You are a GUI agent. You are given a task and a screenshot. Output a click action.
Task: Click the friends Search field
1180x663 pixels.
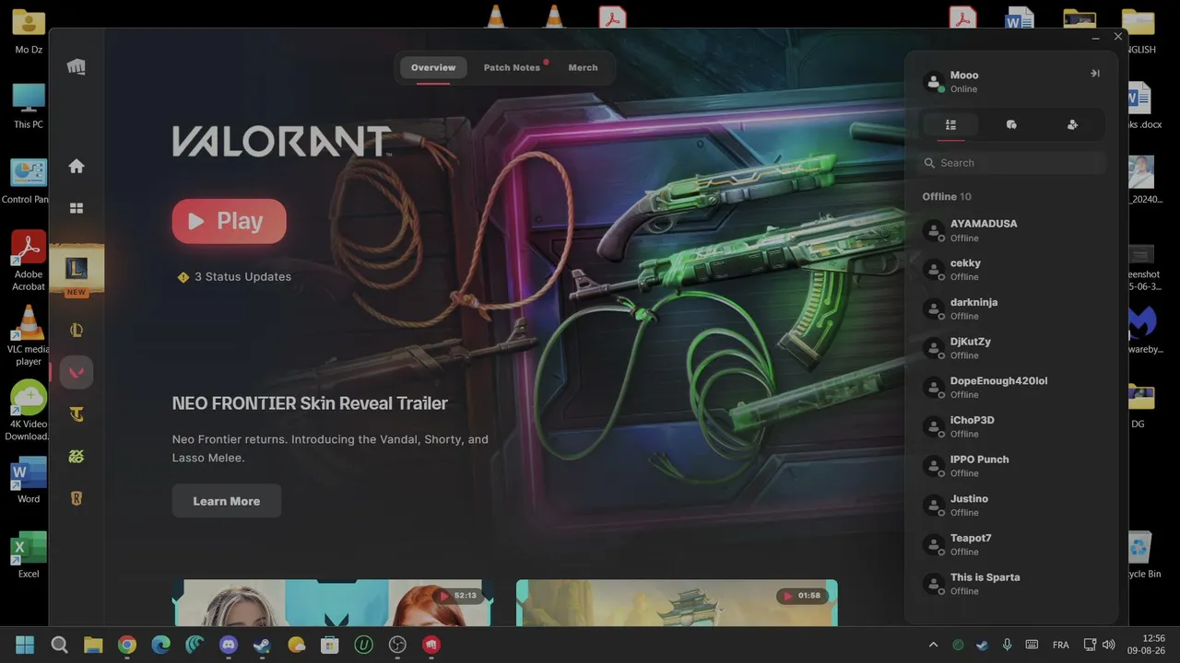[1012, 163]
